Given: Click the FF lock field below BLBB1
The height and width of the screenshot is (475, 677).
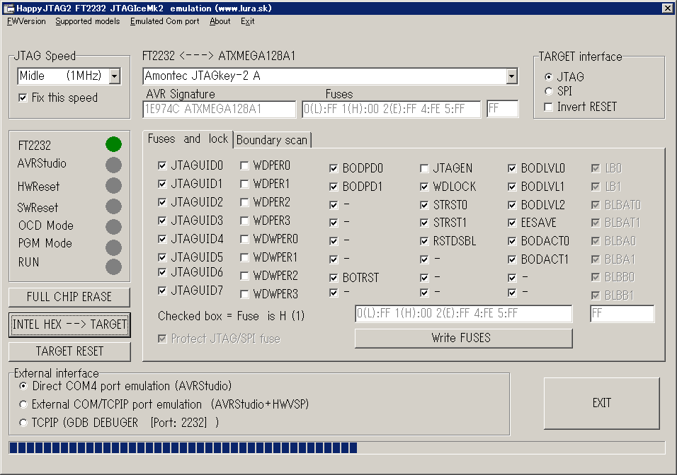Looking at the screenshot, I should pyautogui.click(x=622, y=313).
